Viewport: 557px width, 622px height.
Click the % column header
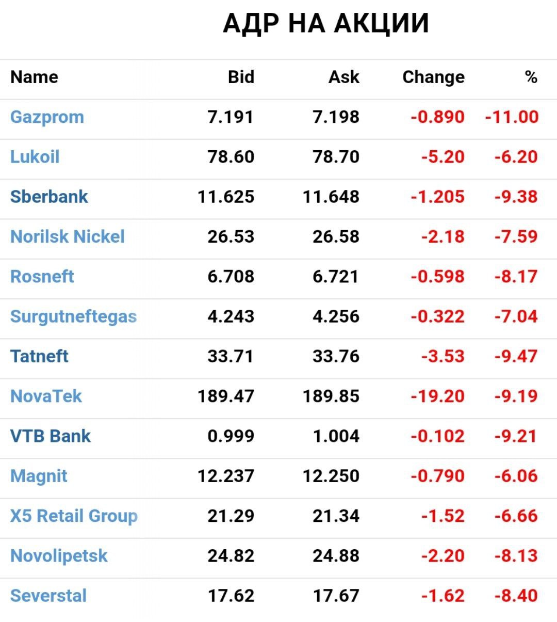point(531,77)
